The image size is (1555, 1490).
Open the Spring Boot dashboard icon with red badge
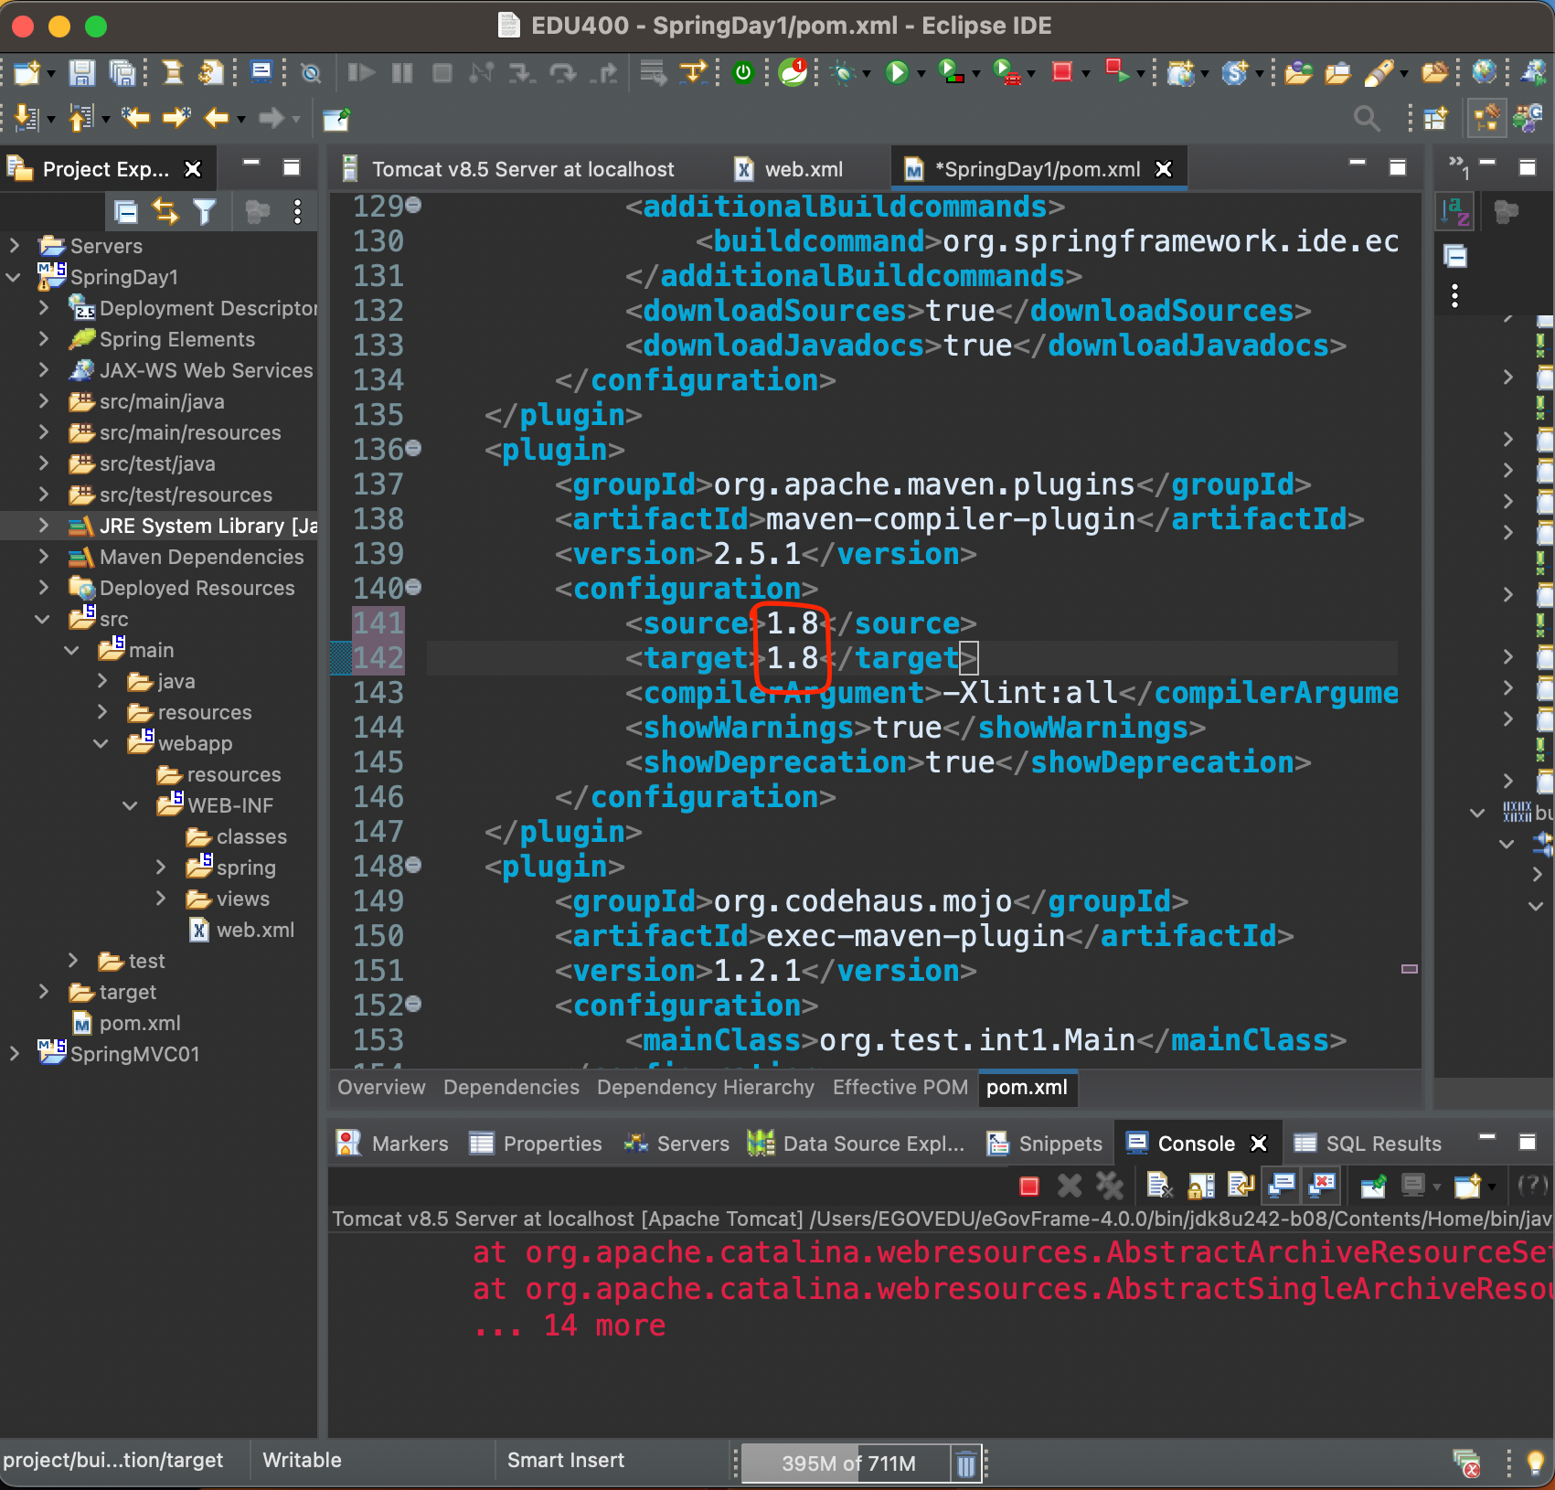793,72
